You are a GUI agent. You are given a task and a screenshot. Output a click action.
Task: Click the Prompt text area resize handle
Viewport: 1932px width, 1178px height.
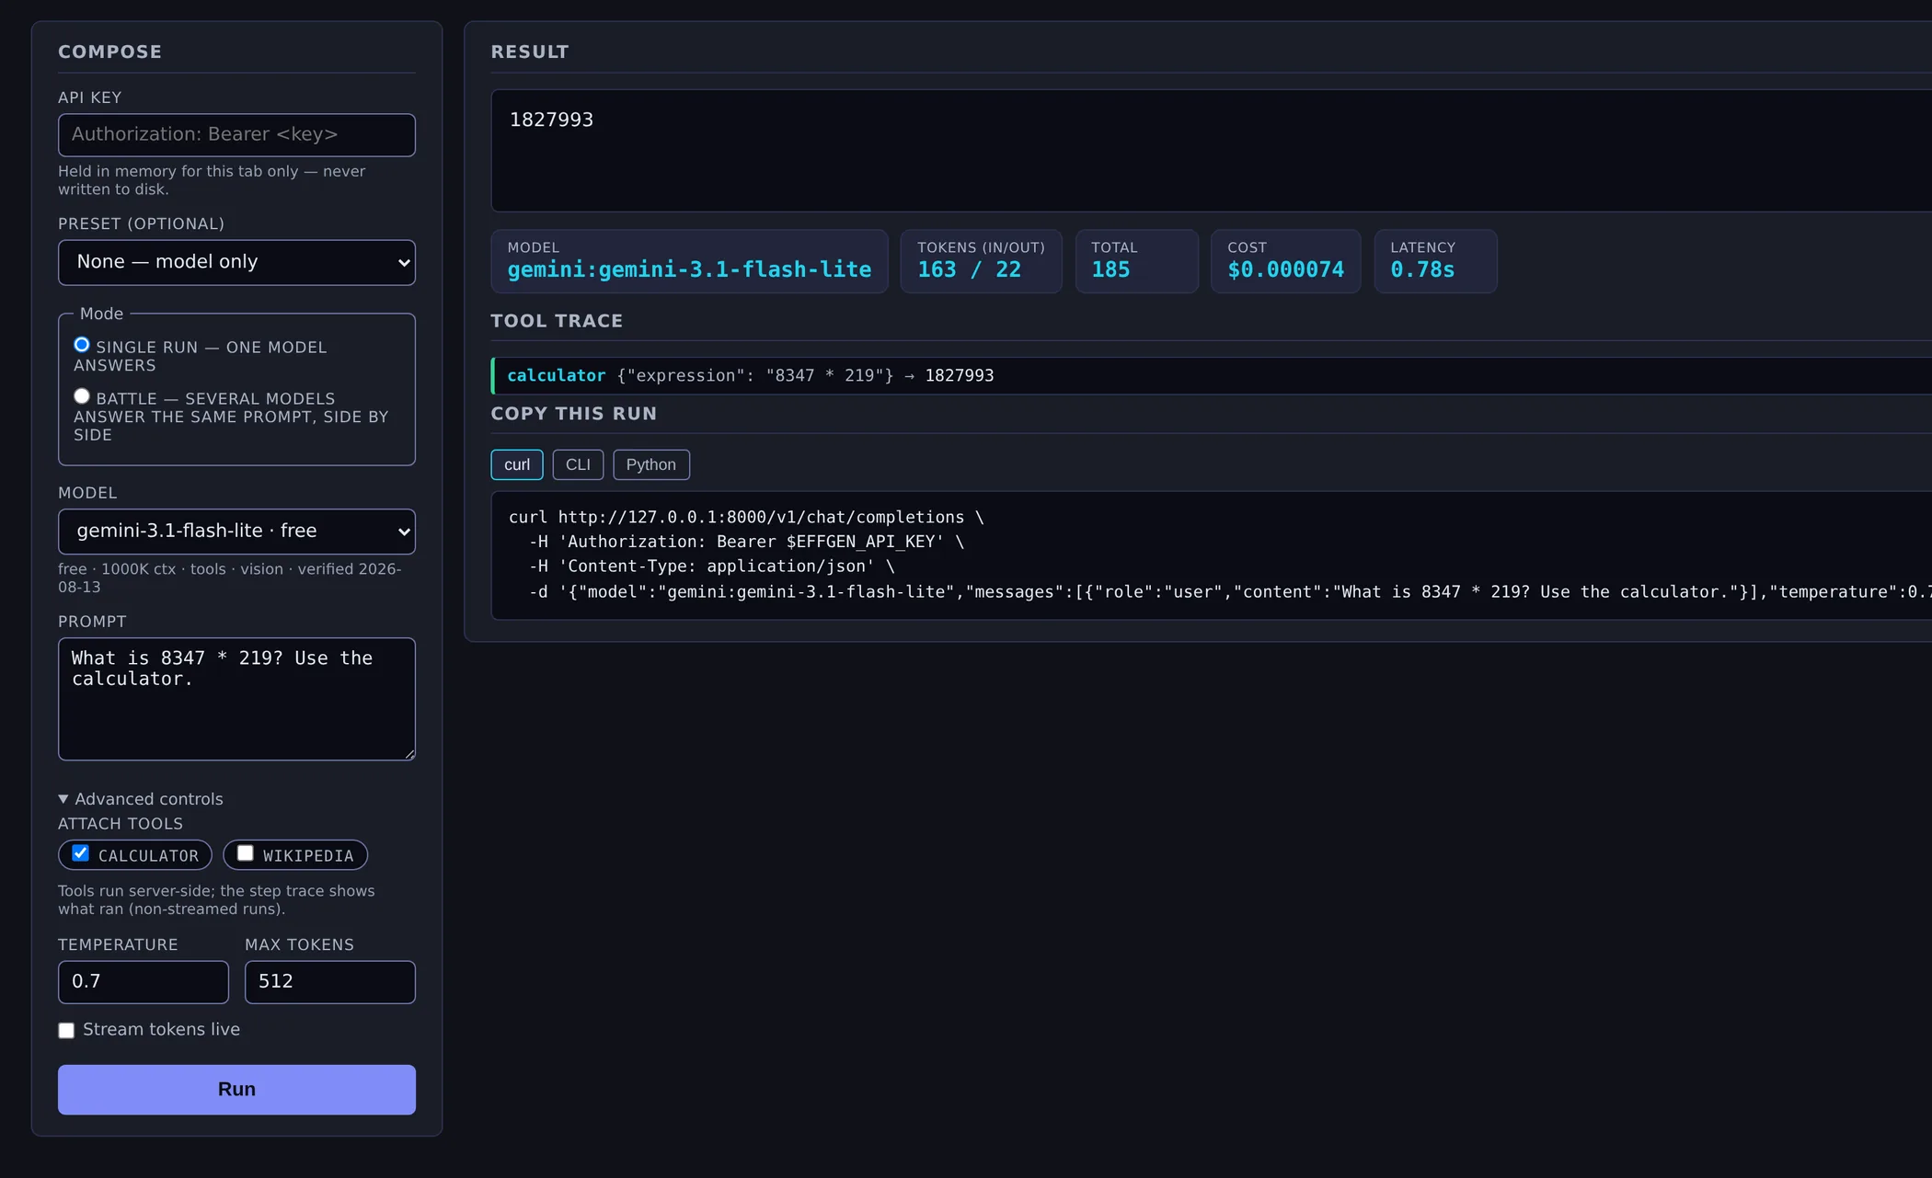(409, 754)
